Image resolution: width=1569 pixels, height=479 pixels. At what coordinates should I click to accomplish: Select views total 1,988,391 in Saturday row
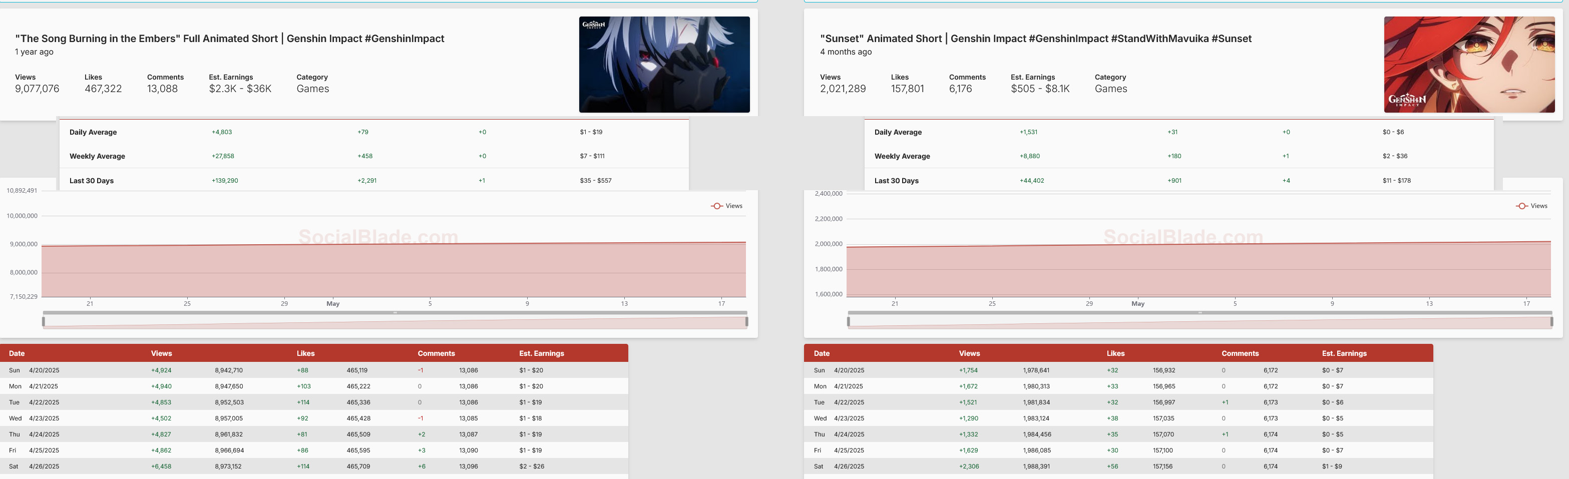pyautogui.click(x=1036, y=466)
